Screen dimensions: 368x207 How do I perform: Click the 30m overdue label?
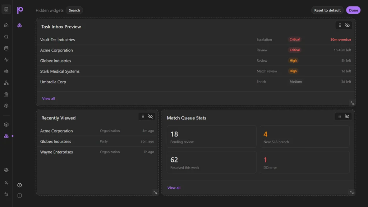point(341,40)
